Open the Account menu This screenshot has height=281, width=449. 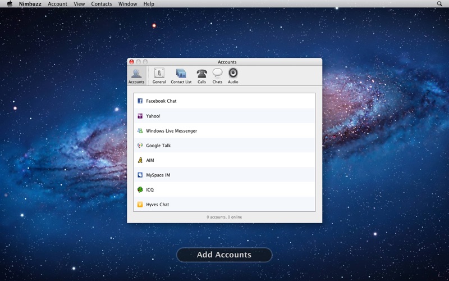57,4
